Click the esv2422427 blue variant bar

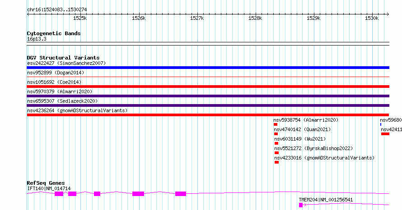pyautogui.click(x=208, y=68)
